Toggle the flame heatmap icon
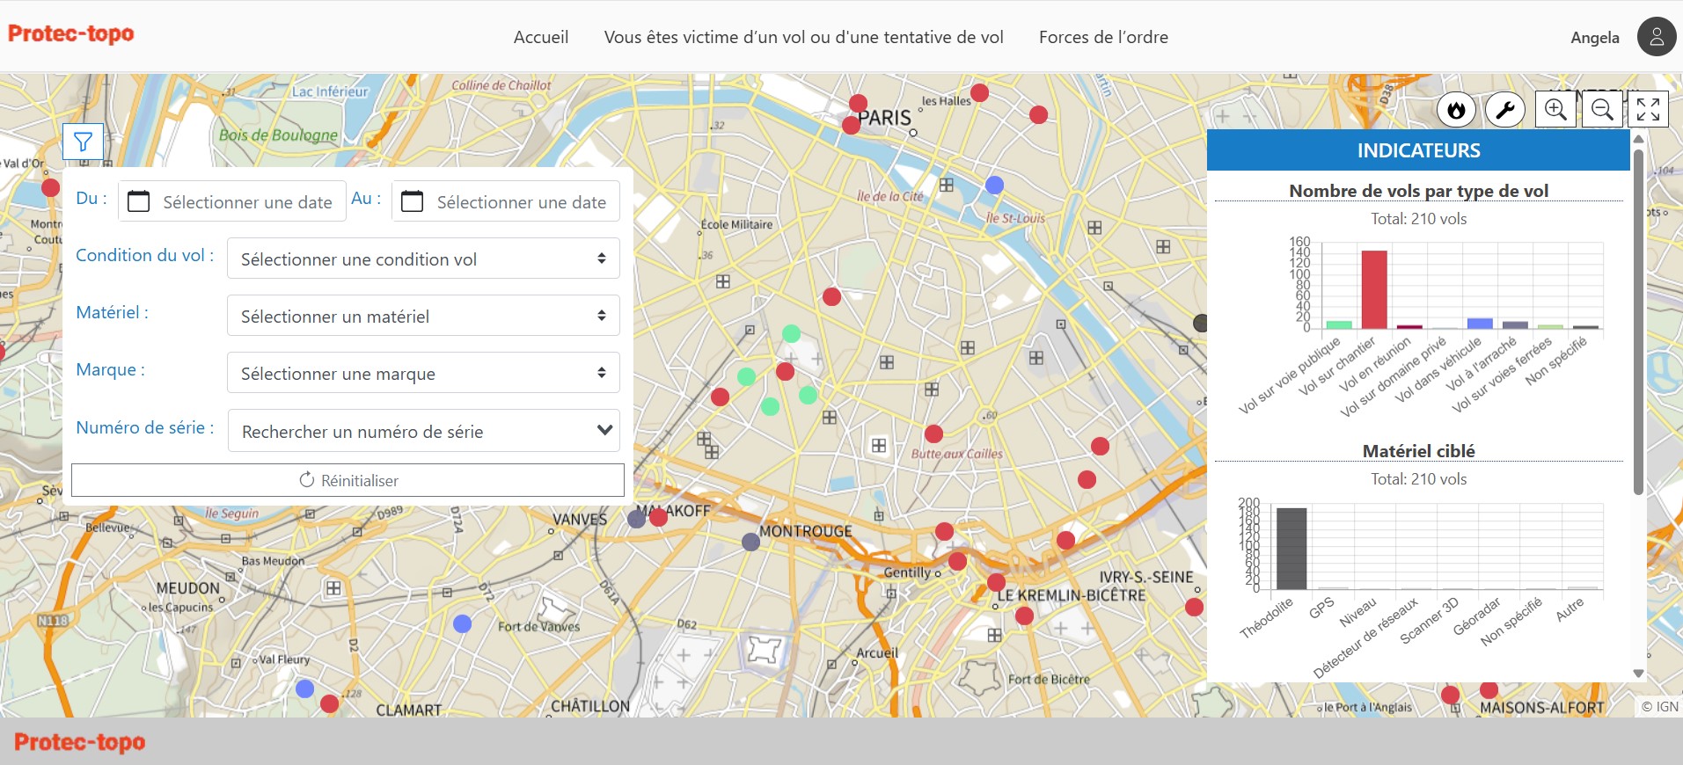This screenshot has height=765, width=1683. (1456, 110)
